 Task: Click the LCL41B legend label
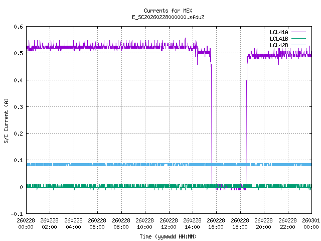(x=277, y=39)
